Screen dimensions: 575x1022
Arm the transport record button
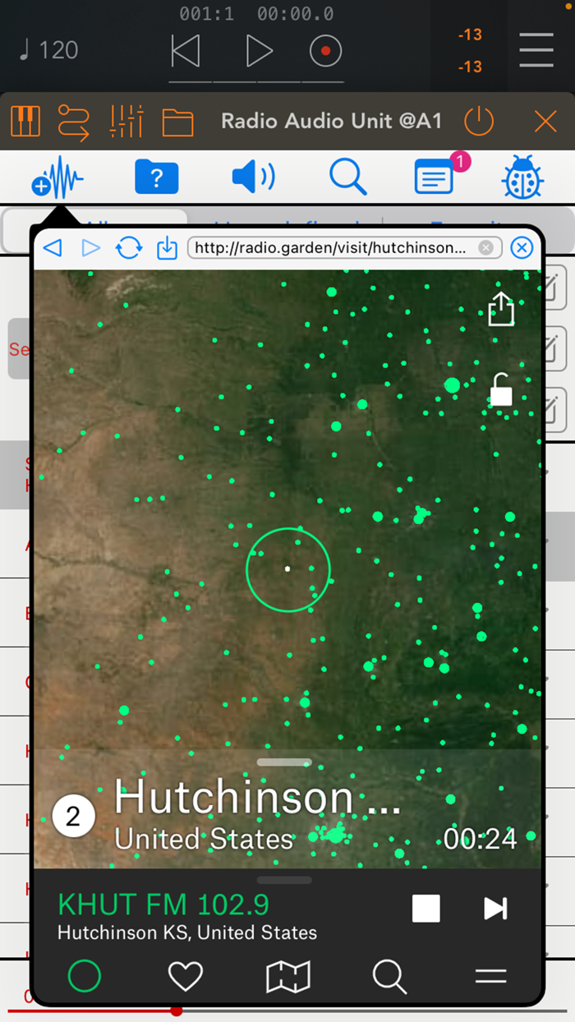pos(325,52)
